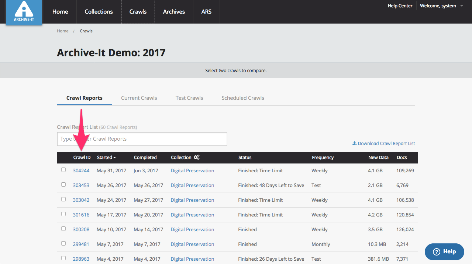Select the Test Crawls tab
Screen dimensions: 472x264
click(x=189, y=98)
